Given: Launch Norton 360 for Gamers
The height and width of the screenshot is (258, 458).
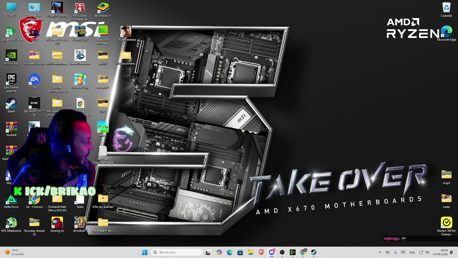Looking at the screenshot, I should point(447,226).
